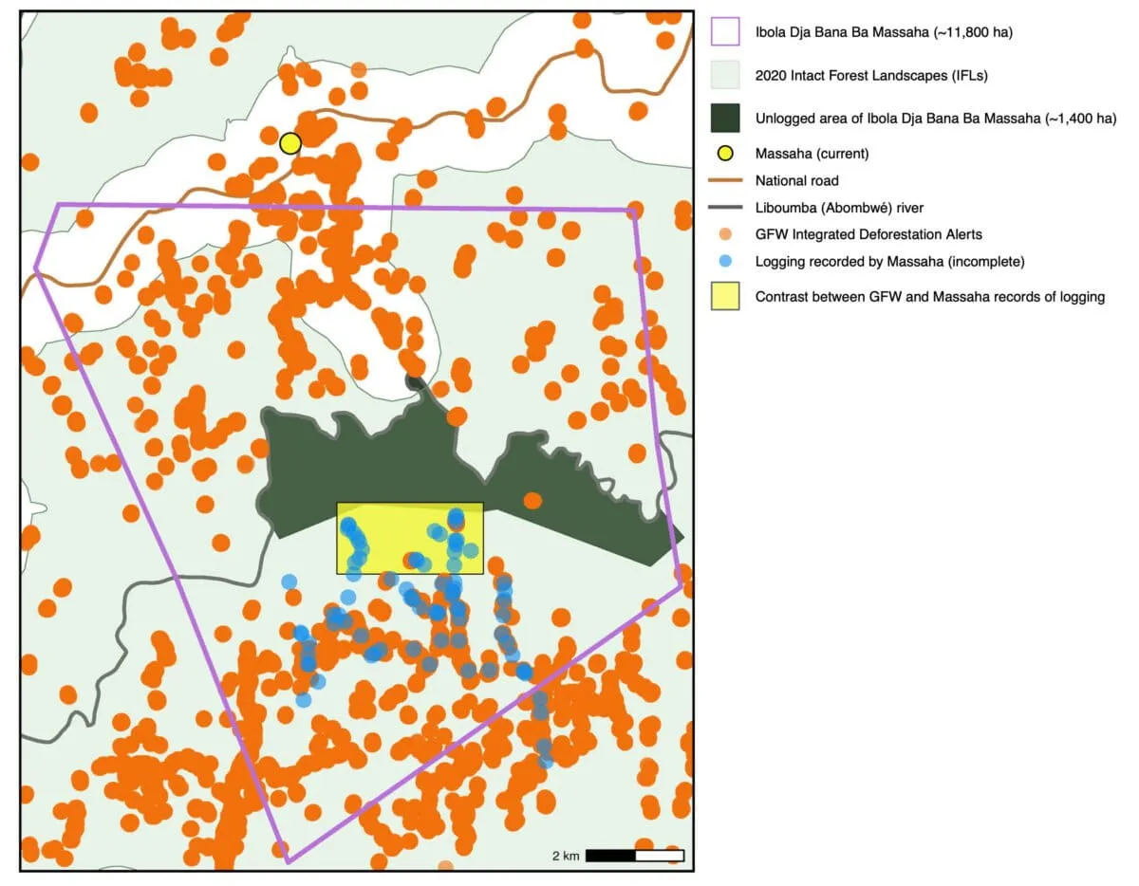Screen dimensions: 1139x886
Task: Click the brown National road legend line
Action: tap(725, 180)
